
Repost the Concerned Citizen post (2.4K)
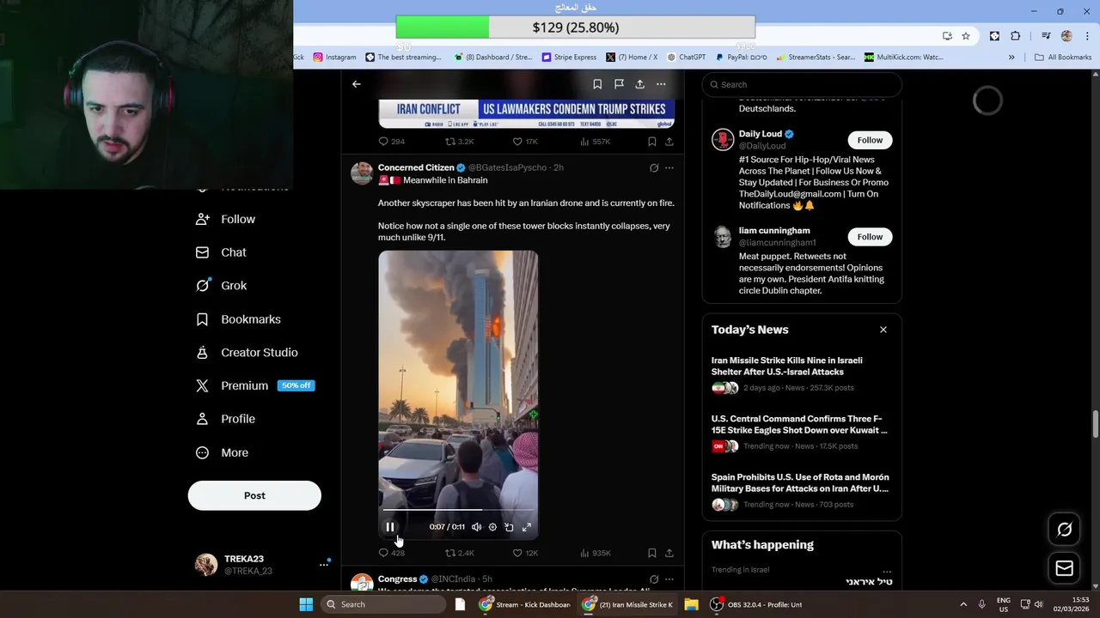click(459, 553)
